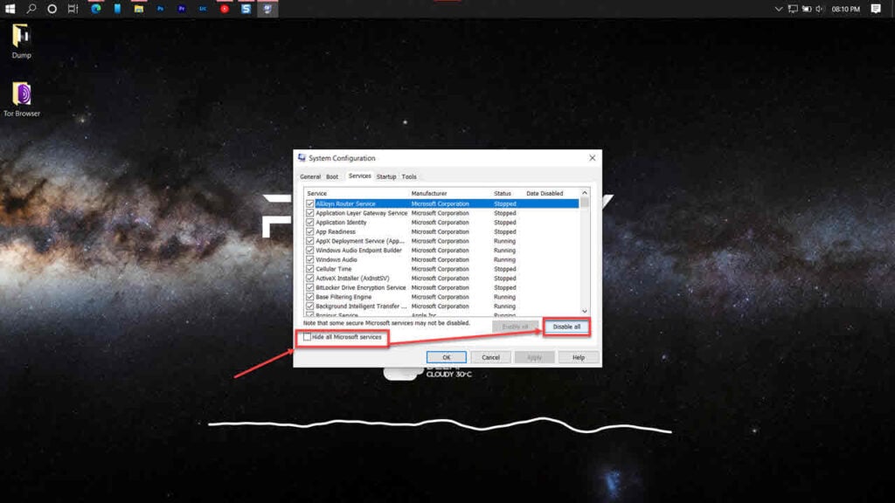The height and width of the screenshot is (503, 895).
Task: Open the Action Center notifications icon
Action: 876,9
